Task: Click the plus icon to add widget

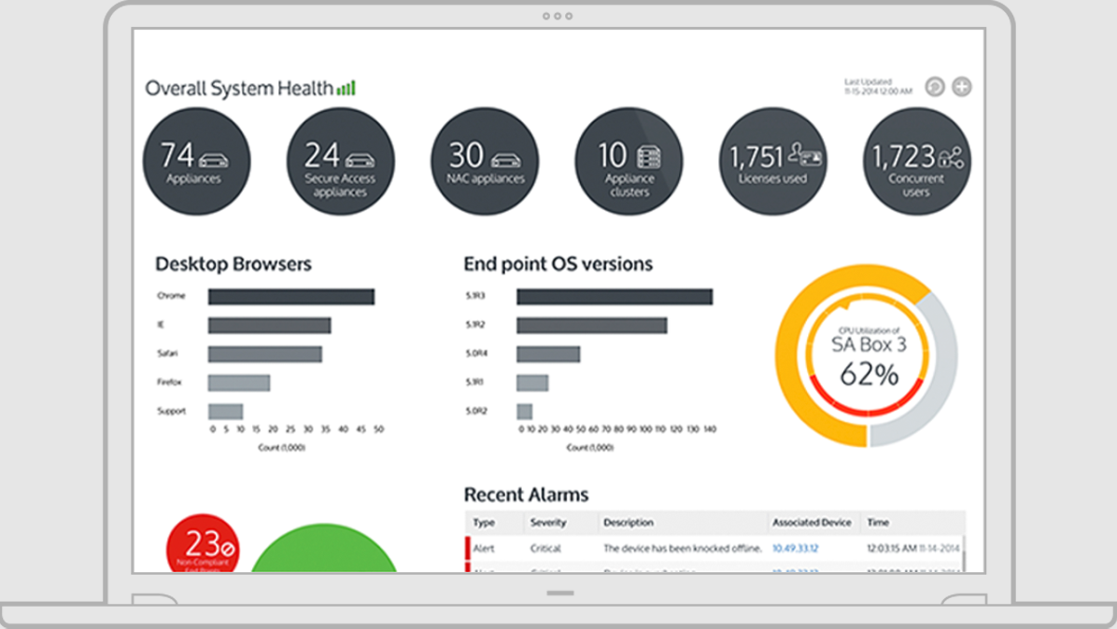Action: click(x=962, y=87)
